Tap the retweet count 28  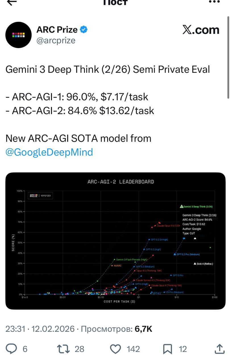tap(79, 349)
